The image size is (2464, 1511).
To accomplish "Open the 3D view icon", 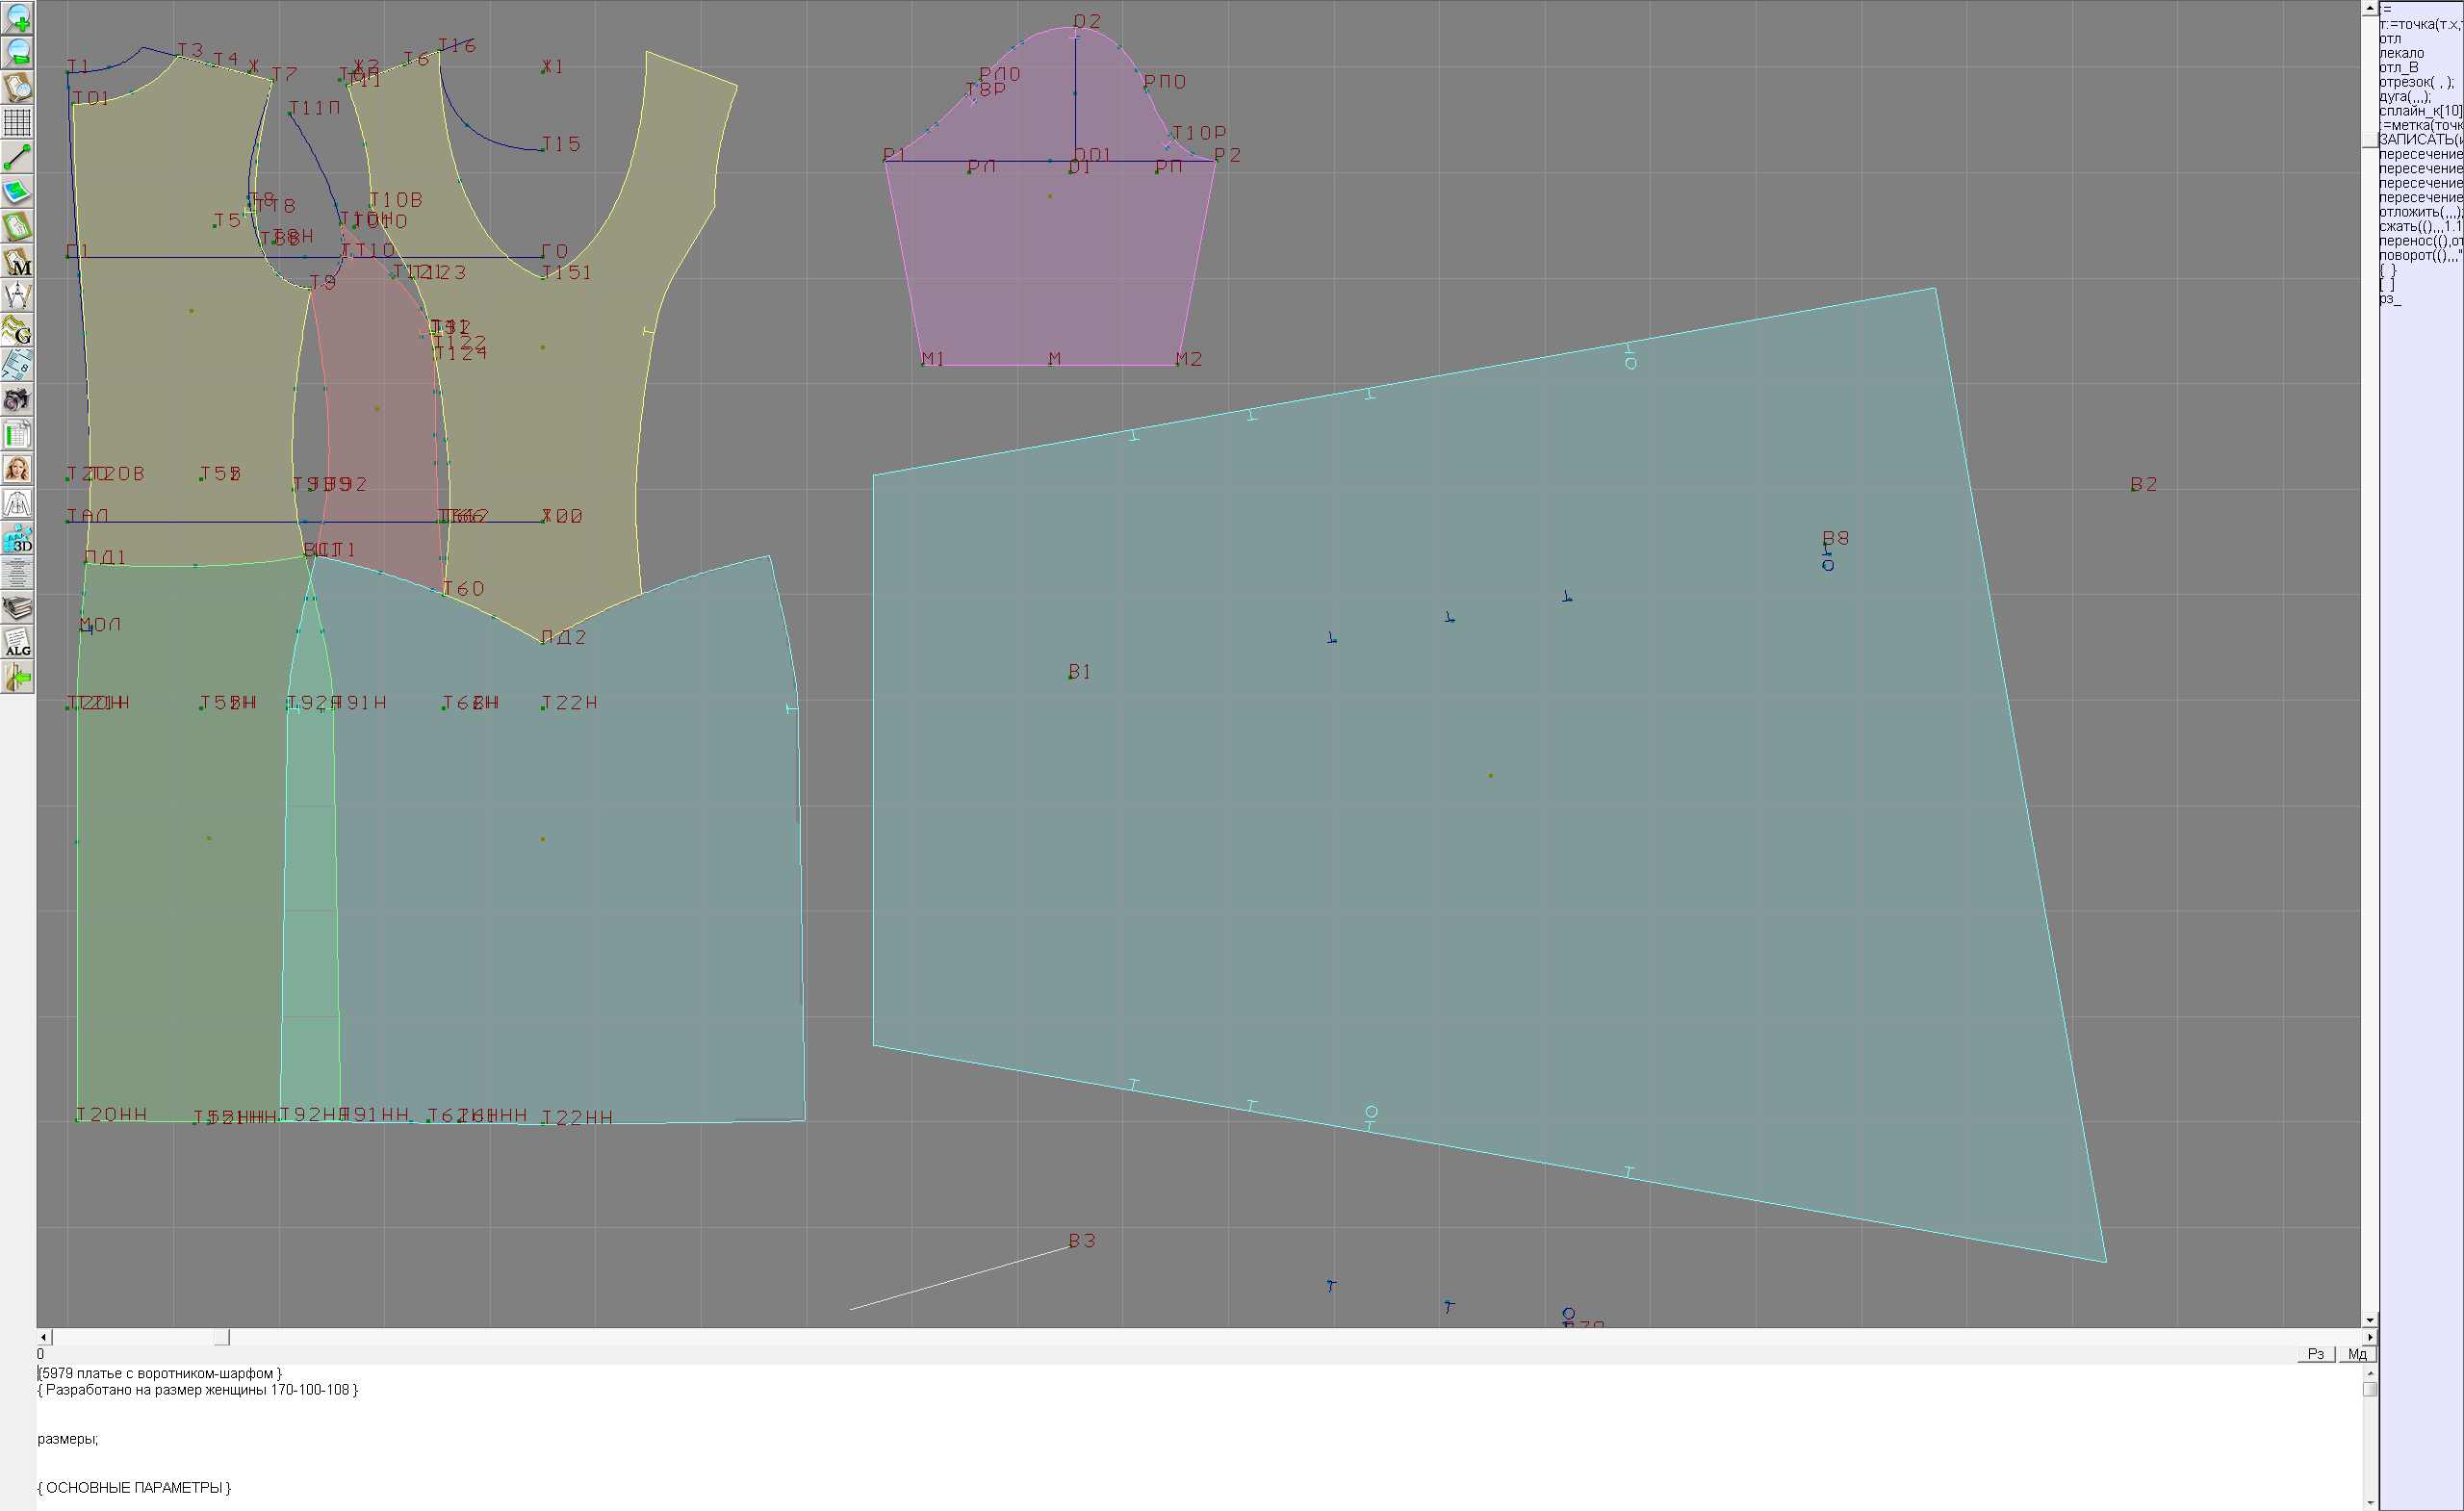I will coord(17,539).
